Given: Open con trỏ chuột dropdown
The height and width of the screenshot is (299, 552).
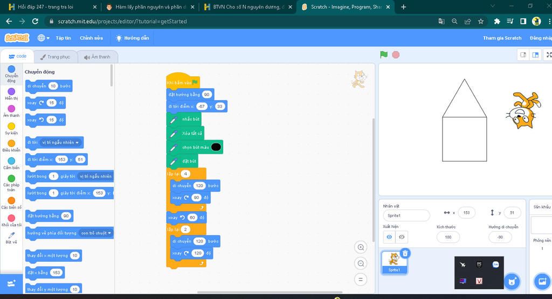Looking at the screenshot, I should tap(96, 233).
